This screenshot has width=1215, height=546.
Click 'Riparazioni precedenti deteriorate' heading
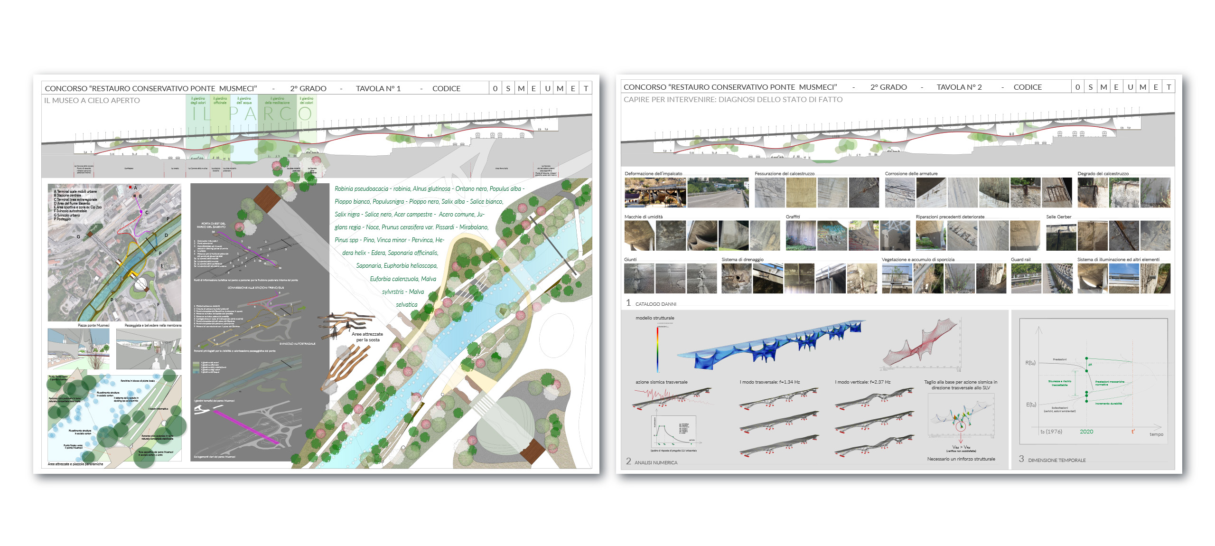click(950, 217)
